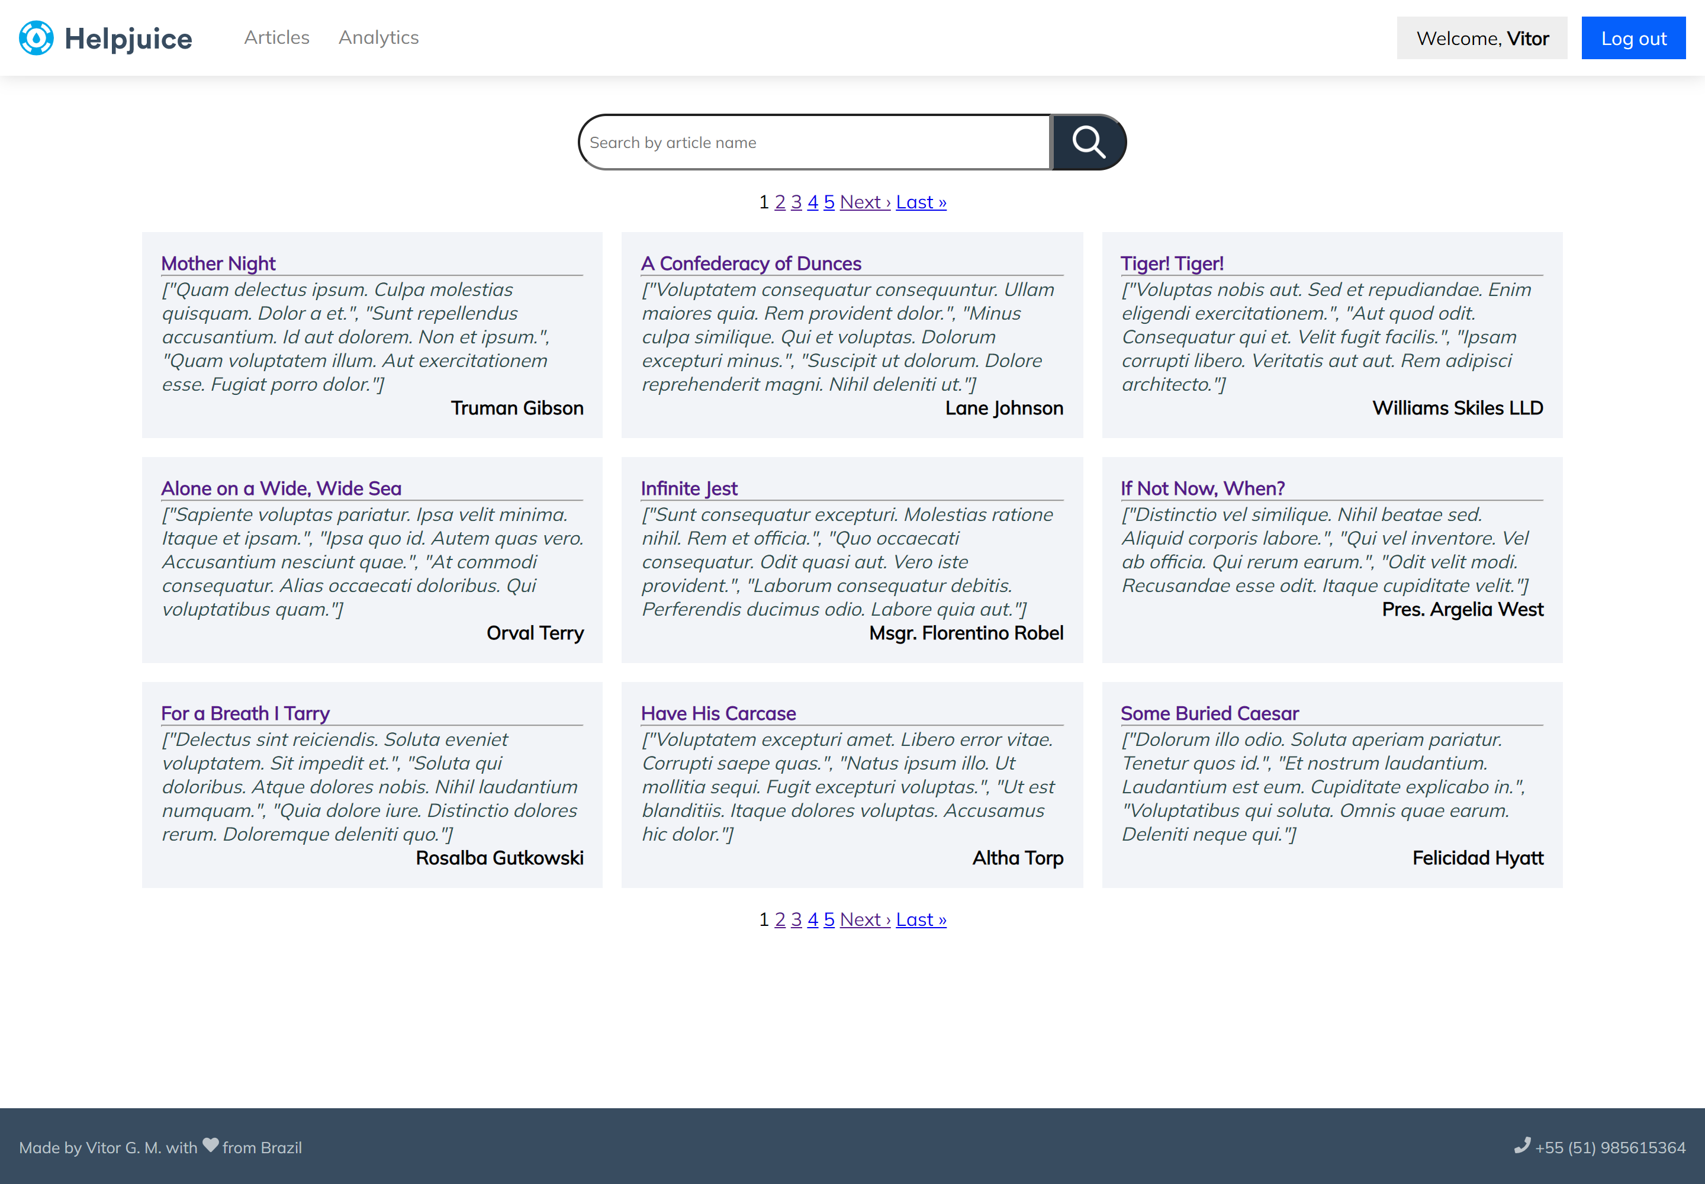Screen dimensions: 1705x1184
Task: Focus the Search by article name field
Action: click(815, 143)
